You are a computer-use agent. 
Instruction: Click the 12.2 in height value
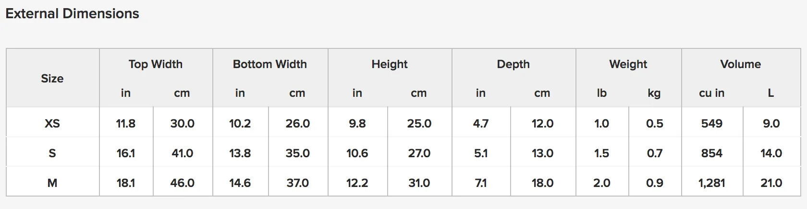(357, 183)
